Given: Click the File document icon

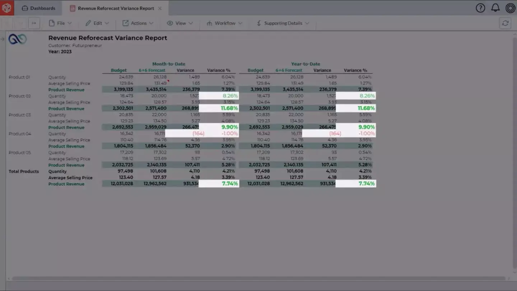Looking at the screenshot, I should coord(52,23).
